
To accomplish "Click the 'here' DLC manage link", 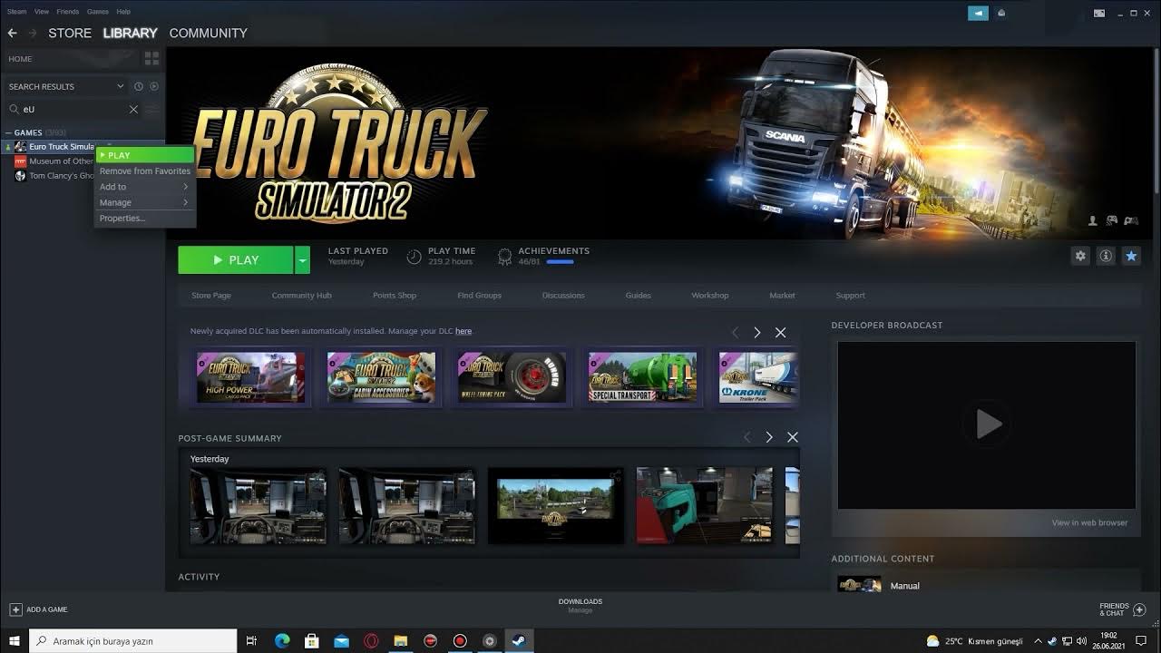I will (463, 331).
